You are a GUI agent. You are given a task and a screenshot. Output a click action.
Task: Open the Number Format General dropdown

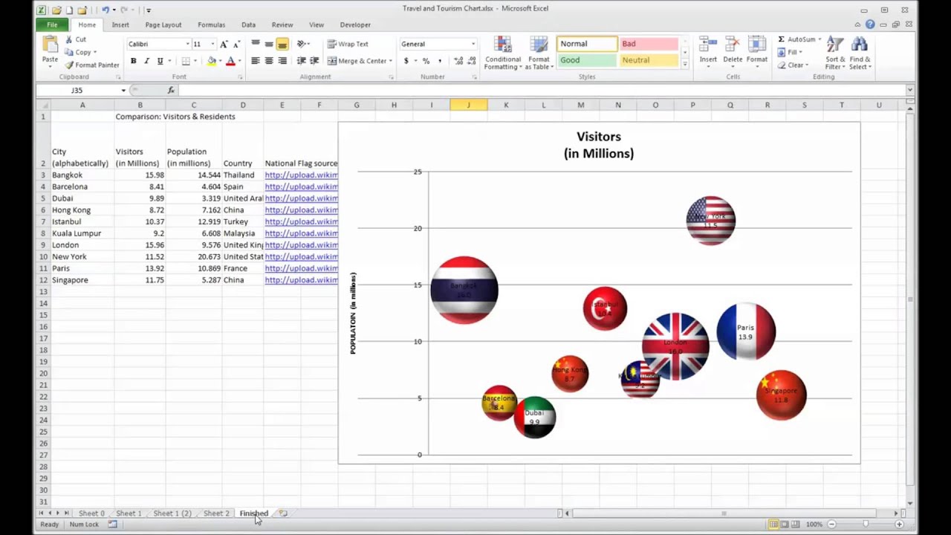click(x=473, y=44)
